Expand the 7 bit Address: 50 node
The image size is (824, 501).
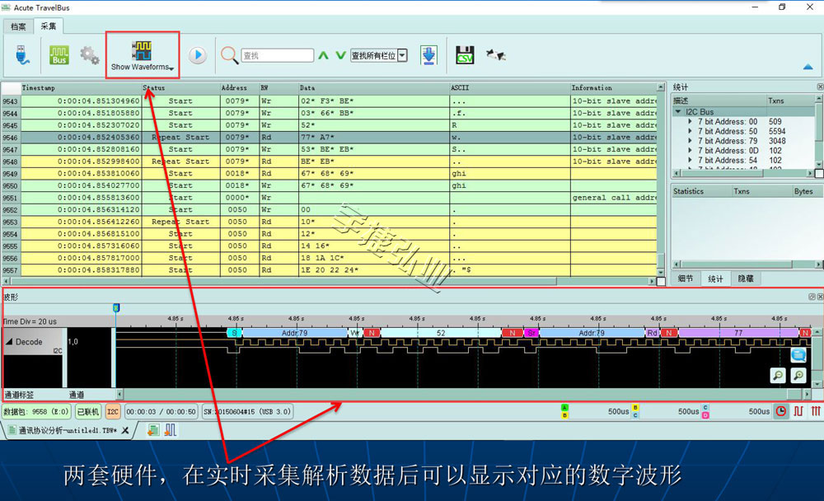tap(690, 131)
